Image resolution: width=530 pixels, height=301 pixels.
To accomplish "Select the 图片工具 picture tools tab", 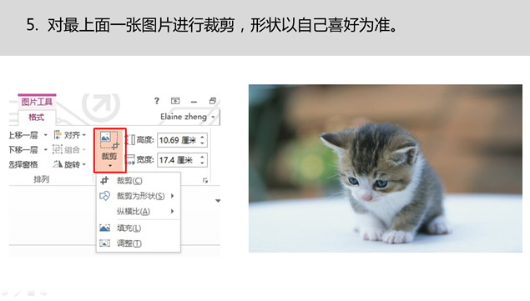I will (x=37, y=102).
